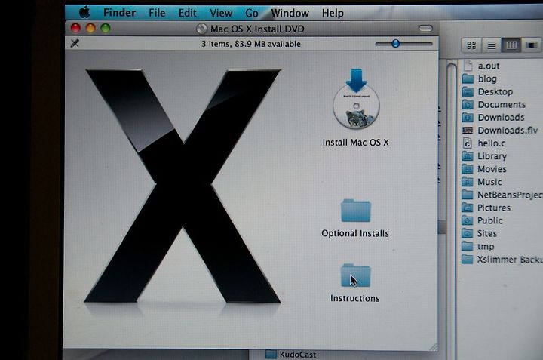Select the tmp folder icon
The height and width of the screenshot is (360, 543).
point(467,246)
